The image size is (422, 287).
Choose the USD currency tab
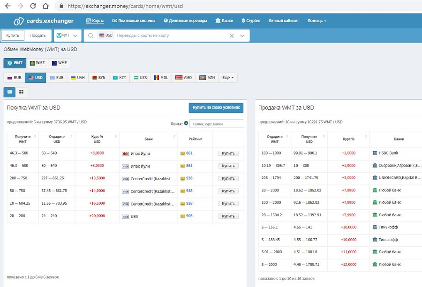36,78
